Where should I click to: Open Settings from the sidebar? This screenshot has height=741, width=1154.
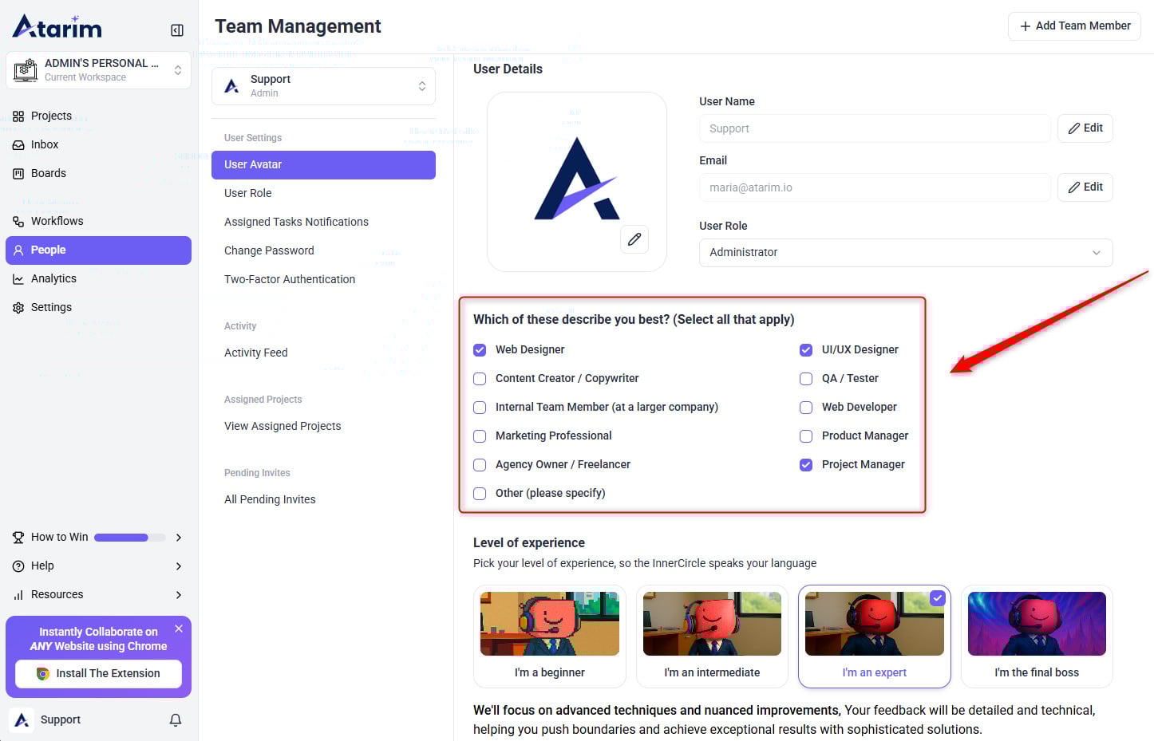51,307
